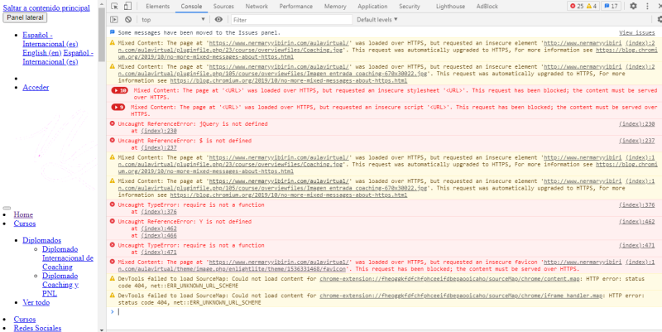The width and height of the screenshot is (662, 332).
Task: Click the small toggle button above Home link
Action: click(x=7, y=209)
